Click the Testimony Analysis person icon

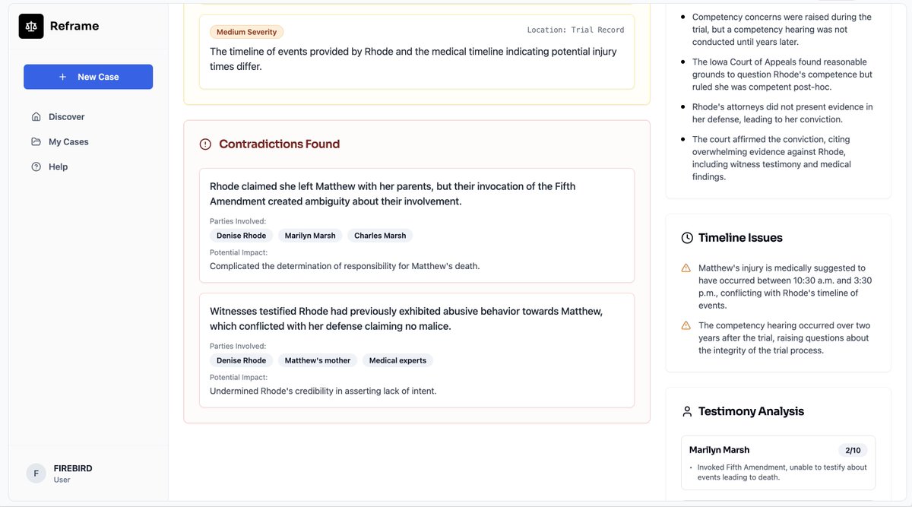click(687, 411)
